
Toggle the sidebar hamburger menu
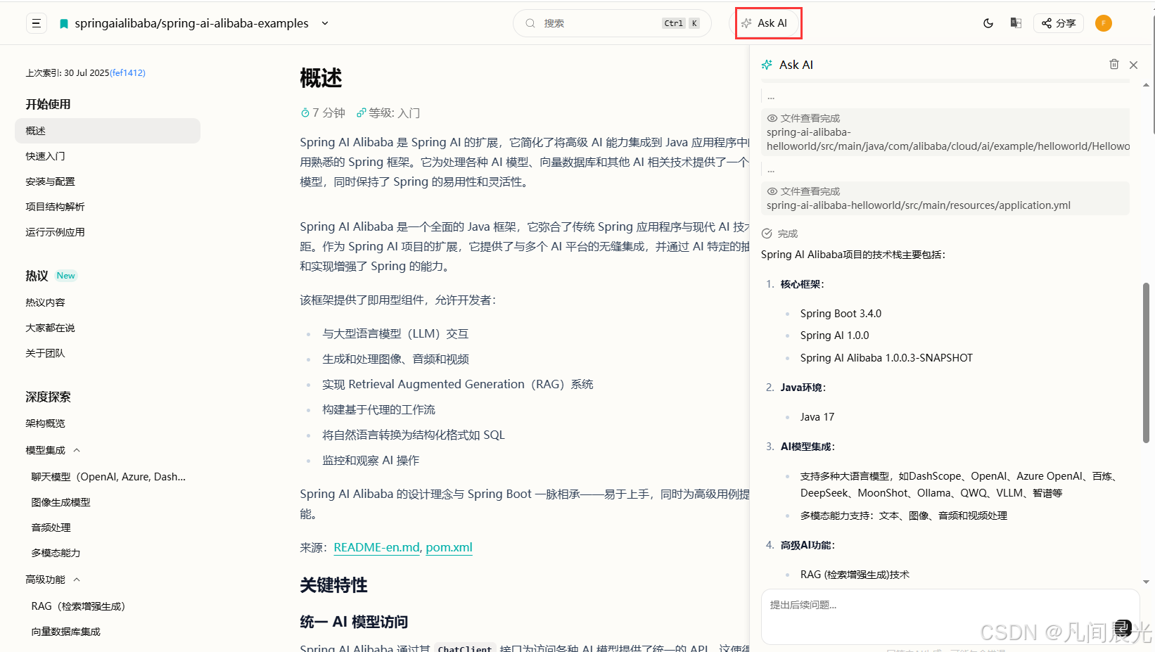click(x=36, y=23)
